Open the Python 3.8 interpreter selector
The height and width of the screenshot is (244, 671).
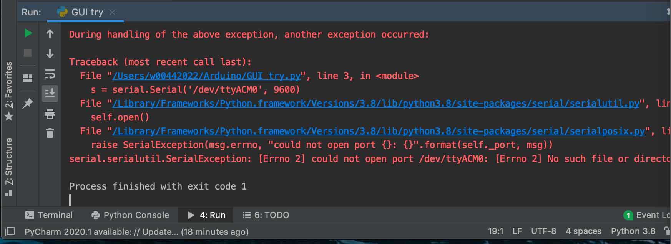(633, 231)
